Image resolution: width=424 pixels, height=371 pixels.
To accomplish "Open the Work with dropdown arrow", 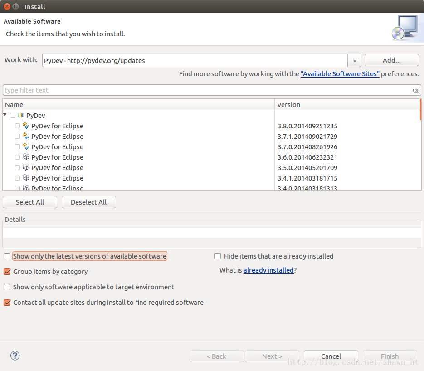I will (355, 61).
